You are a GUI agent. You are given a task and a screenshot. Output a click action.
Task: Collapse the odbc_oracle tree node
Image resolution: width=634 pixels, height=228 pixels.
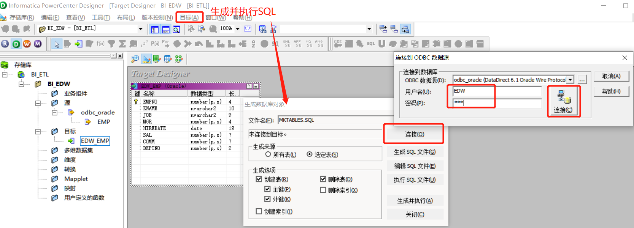click(x=55, y=112)
